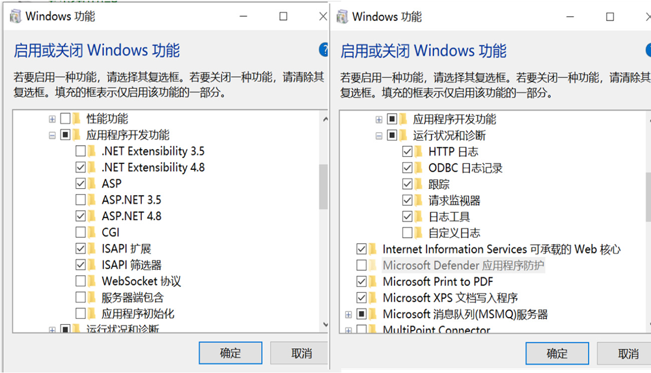Click the left feature list's scrollbar thumb
651x373 pixels.
[x=323, y=186]
